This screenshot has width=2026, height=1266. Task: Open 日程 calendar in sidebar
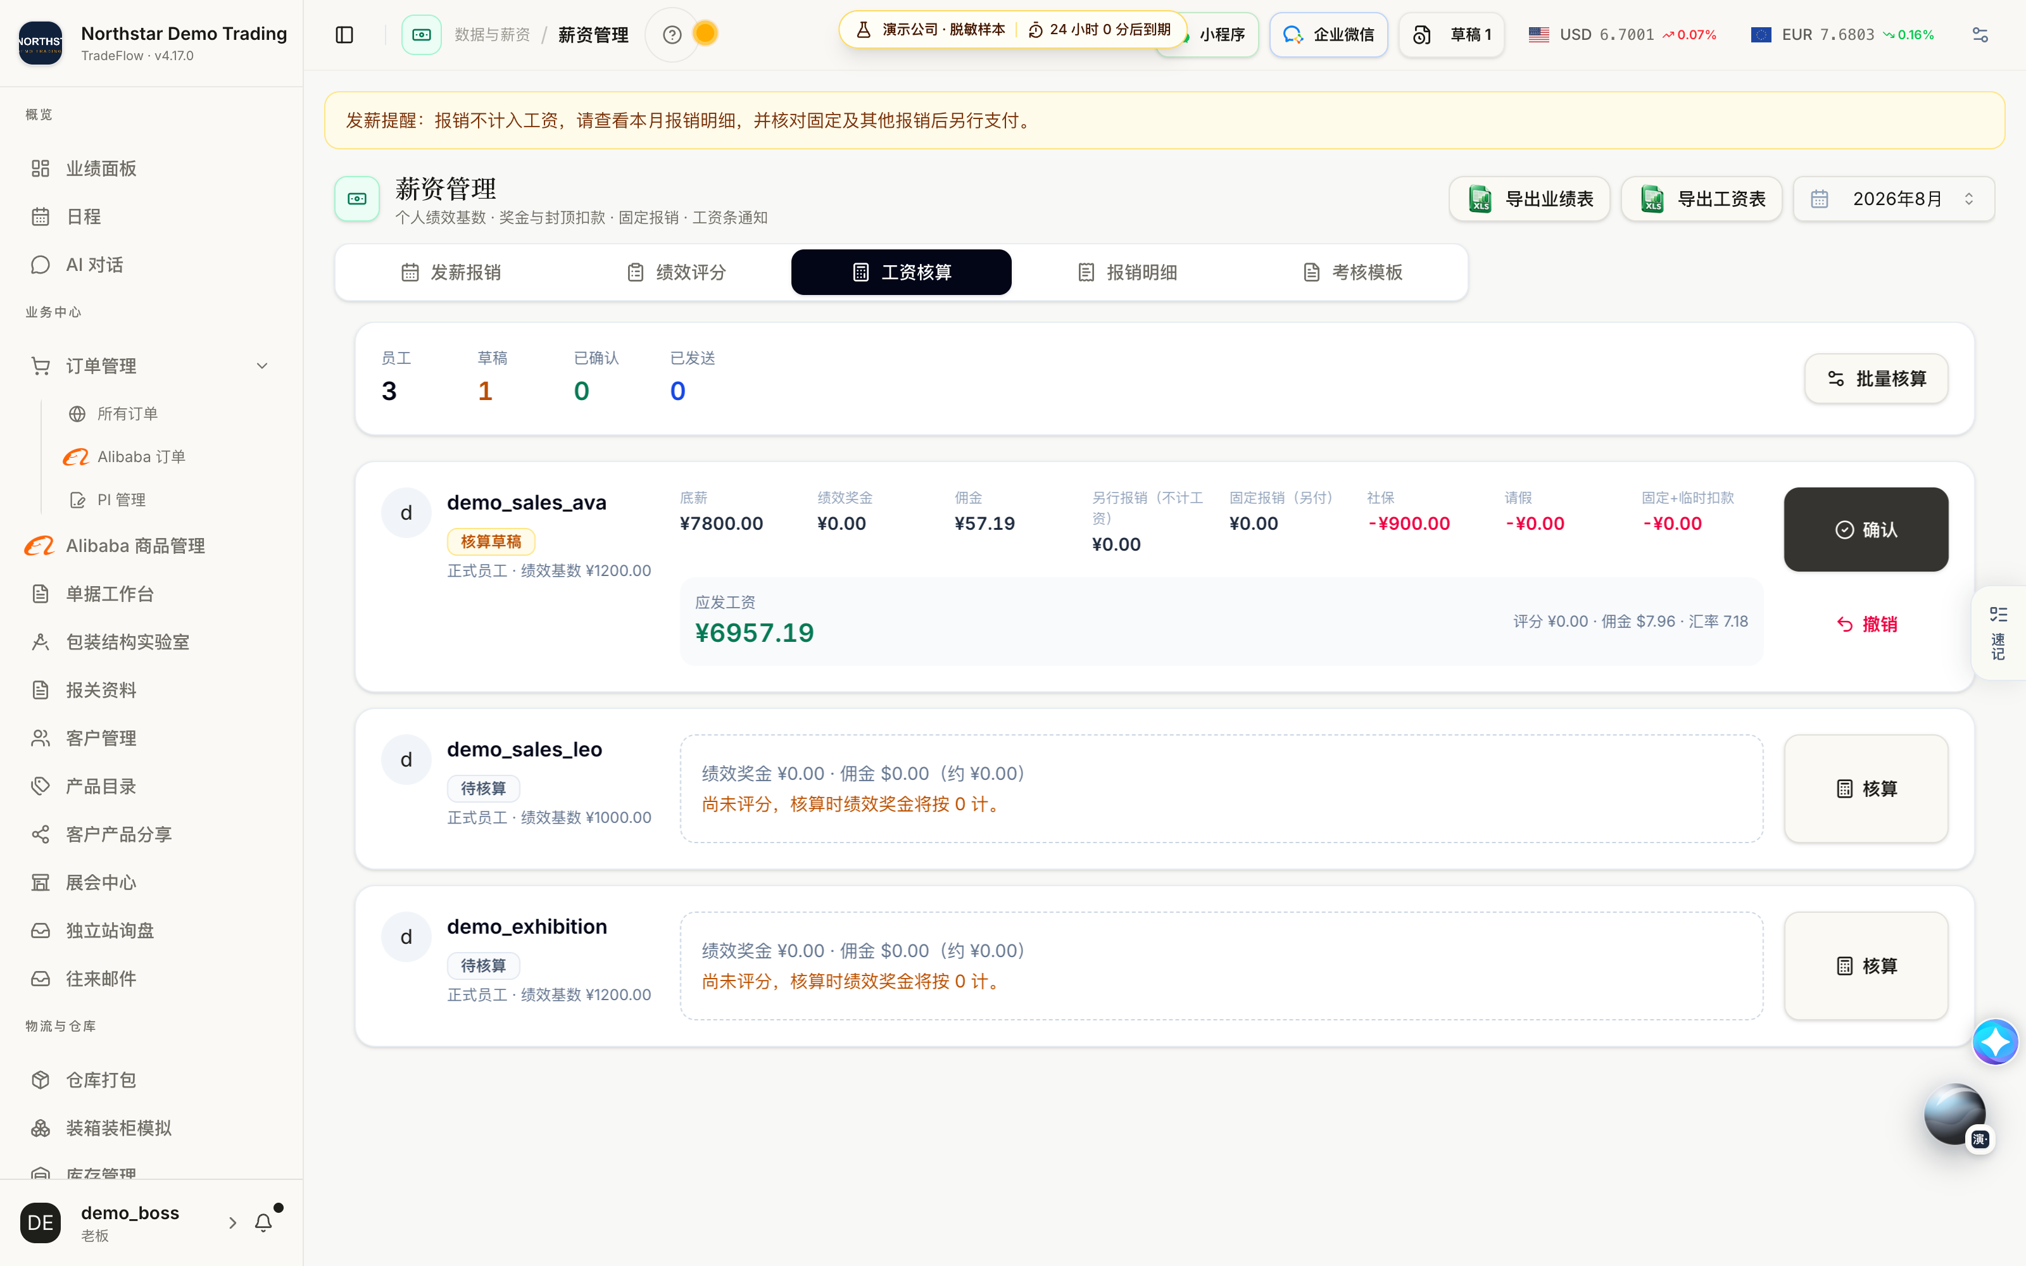[151, 217]
